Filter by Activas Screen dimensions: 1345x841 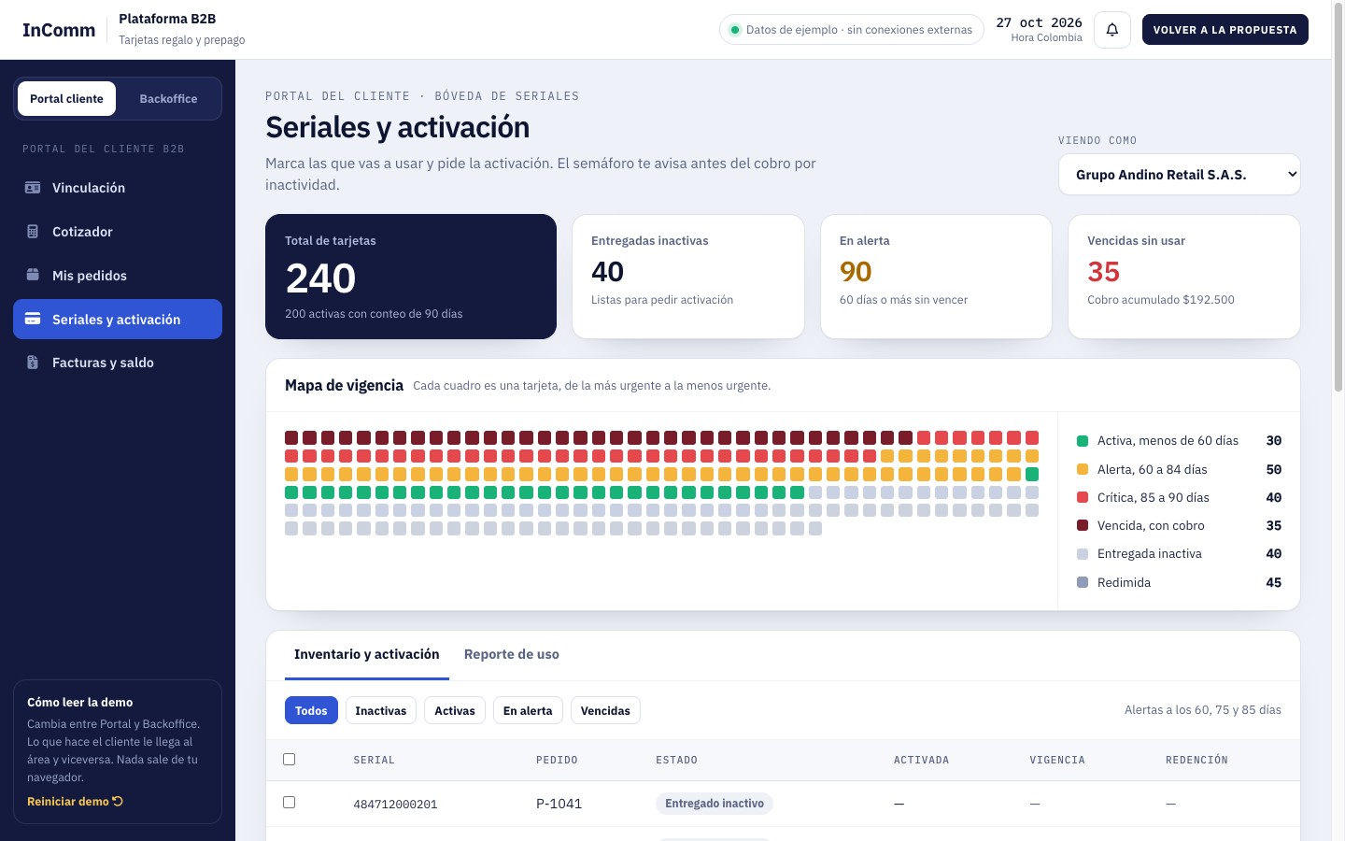455,710
